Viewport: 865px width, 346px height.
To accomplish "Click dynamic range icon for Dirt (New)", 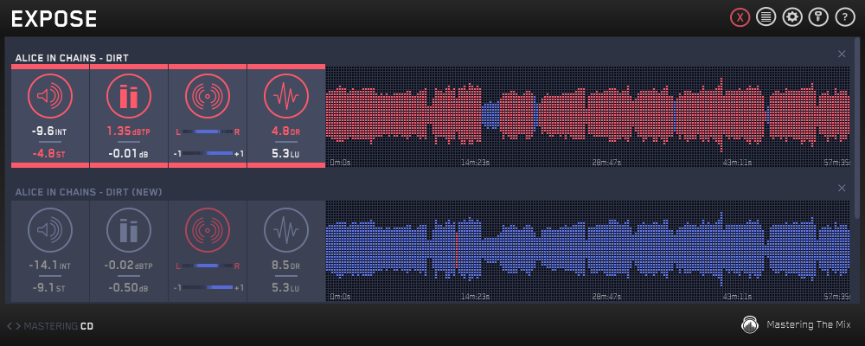I will coord(286,231).
